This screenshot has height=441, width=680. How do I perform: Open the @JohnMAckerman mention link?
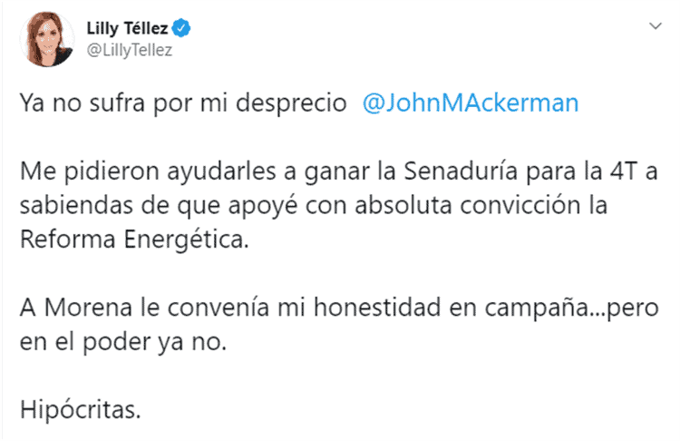(470, 103)
